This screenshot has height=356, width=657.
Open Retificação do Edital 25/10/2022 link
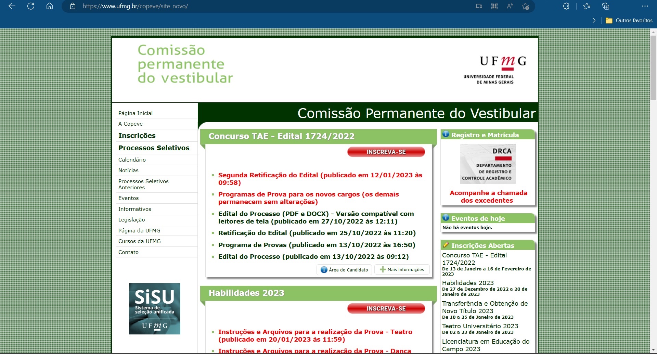point(317,233)
